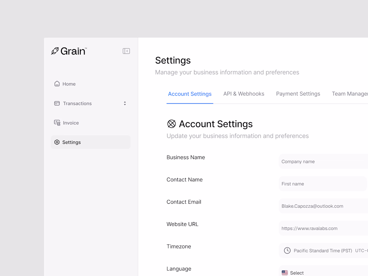Click the Website URL input field
The image size is (368, 276).
tap(324, 228)
